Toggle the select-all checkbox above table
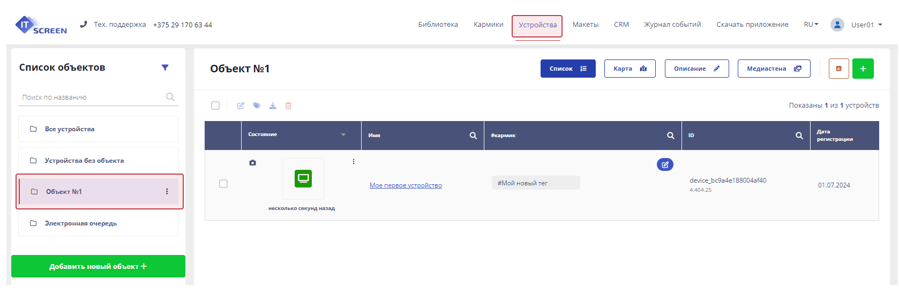The width and height of the screenshot is (899, 293). pos(215,106)
